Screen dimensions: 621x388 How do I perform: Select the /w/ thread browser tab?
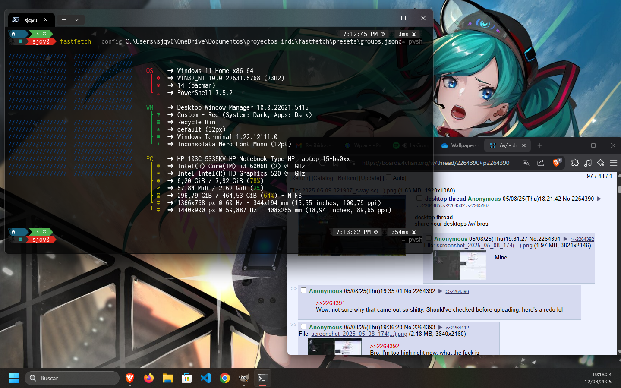(507, 145)
